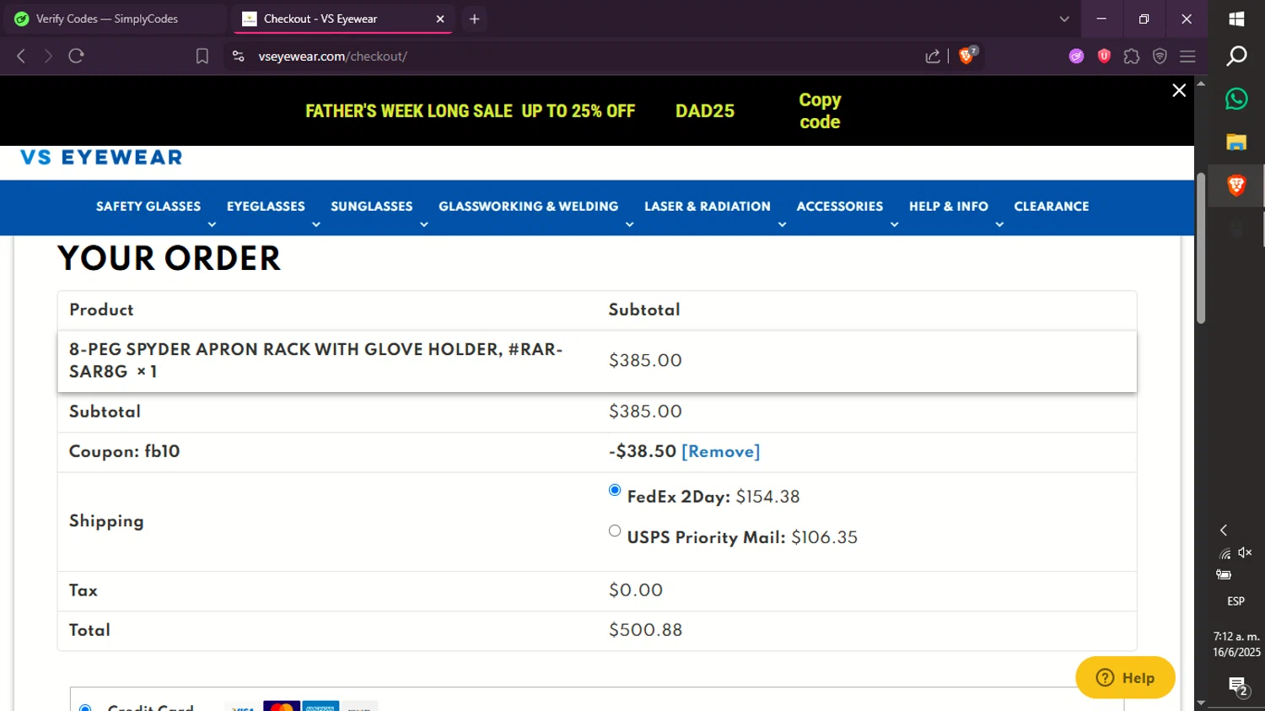The image size is (1265, 711).
Task: Open a new tab with plus button
Action: click(475, 19)
